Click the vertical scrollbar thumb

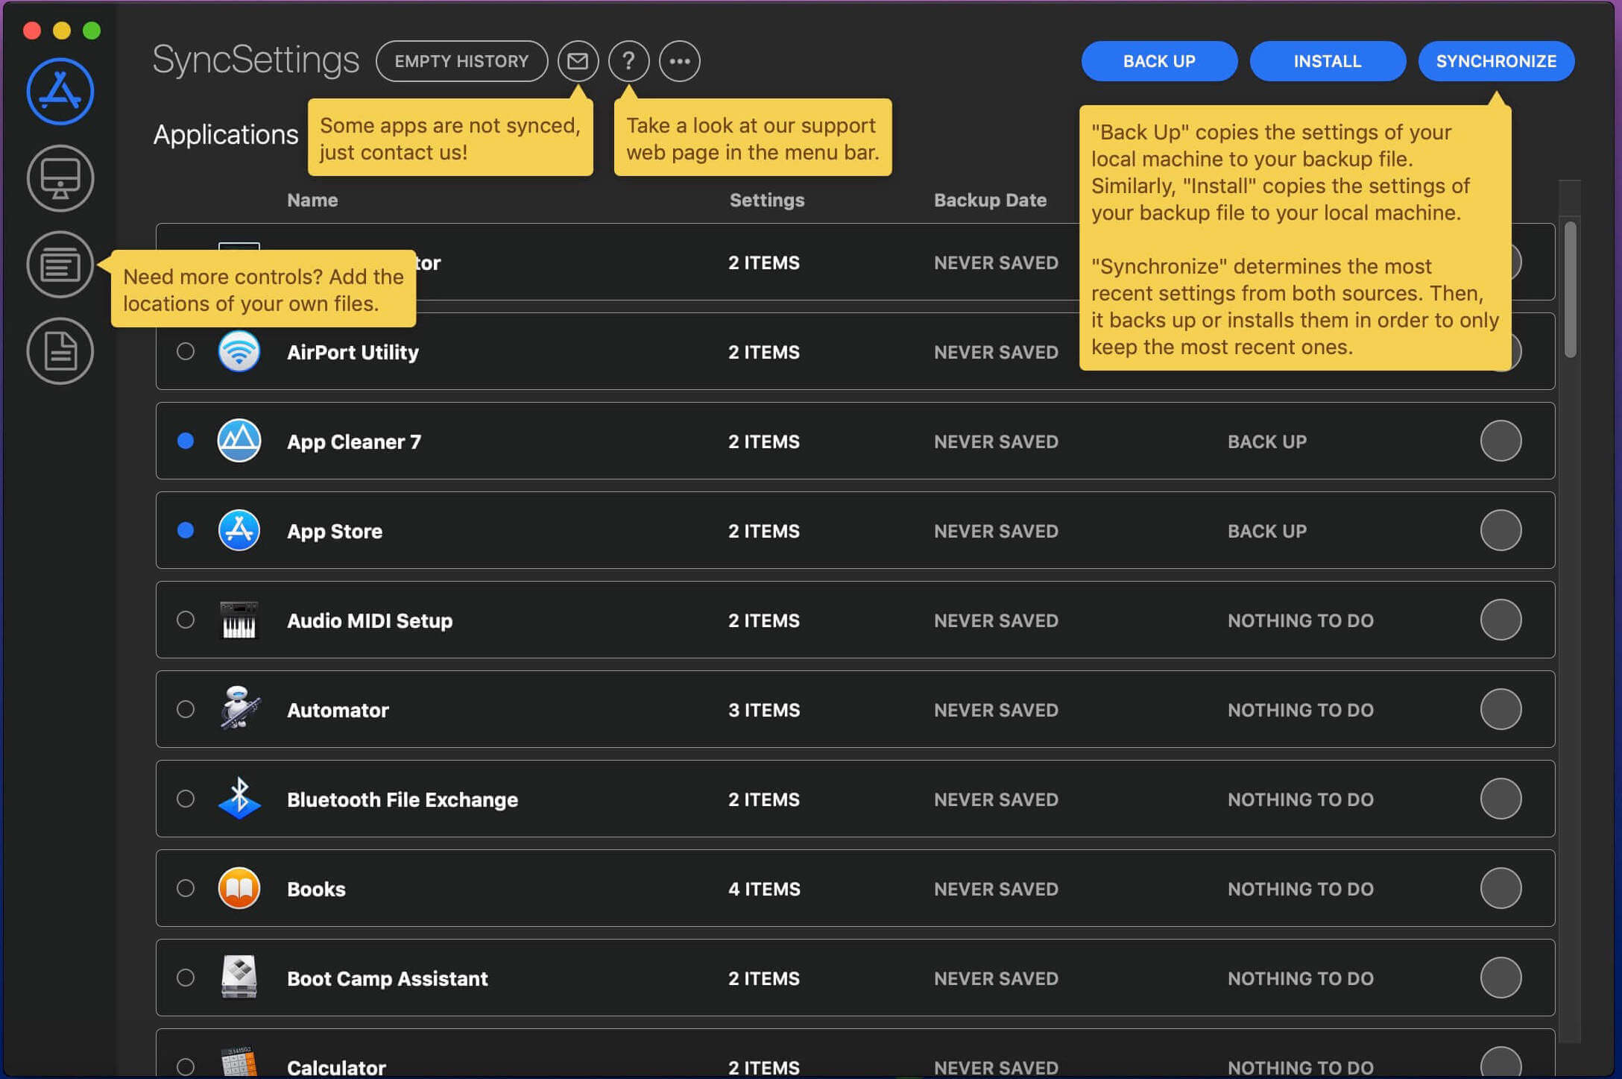tap(1570, 289)
